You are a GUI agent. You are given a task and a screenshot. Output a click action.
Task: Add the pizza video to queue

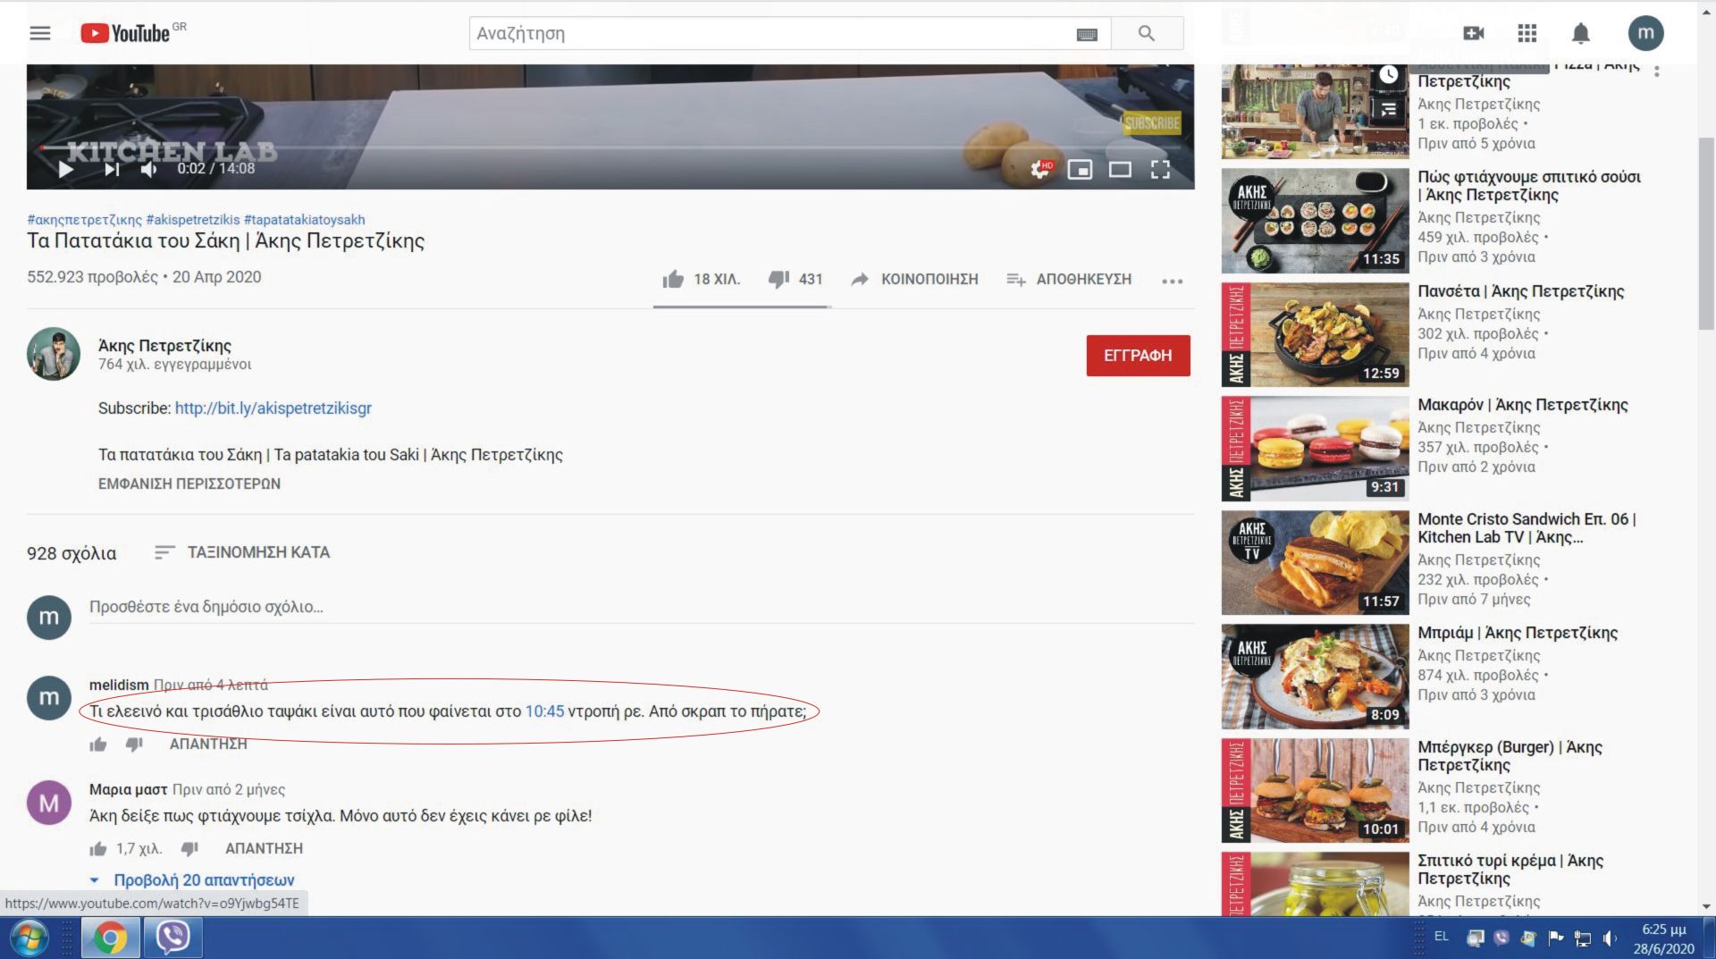click(1388, 109)
